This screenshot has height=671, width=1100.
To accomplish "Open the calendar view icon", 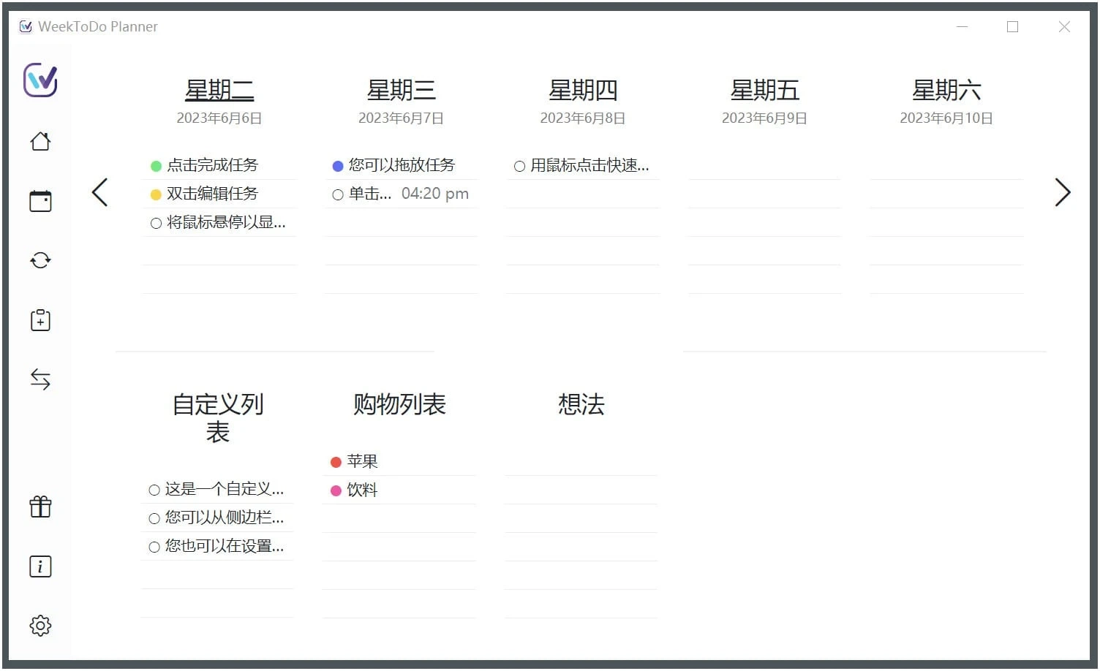I will pos(40,200).
